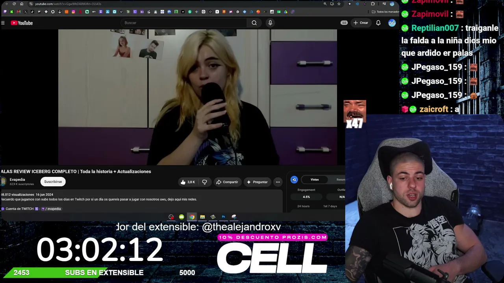Go to the browser home page
The width and height of the screenshot is (504, 283).
click(22, 4)
